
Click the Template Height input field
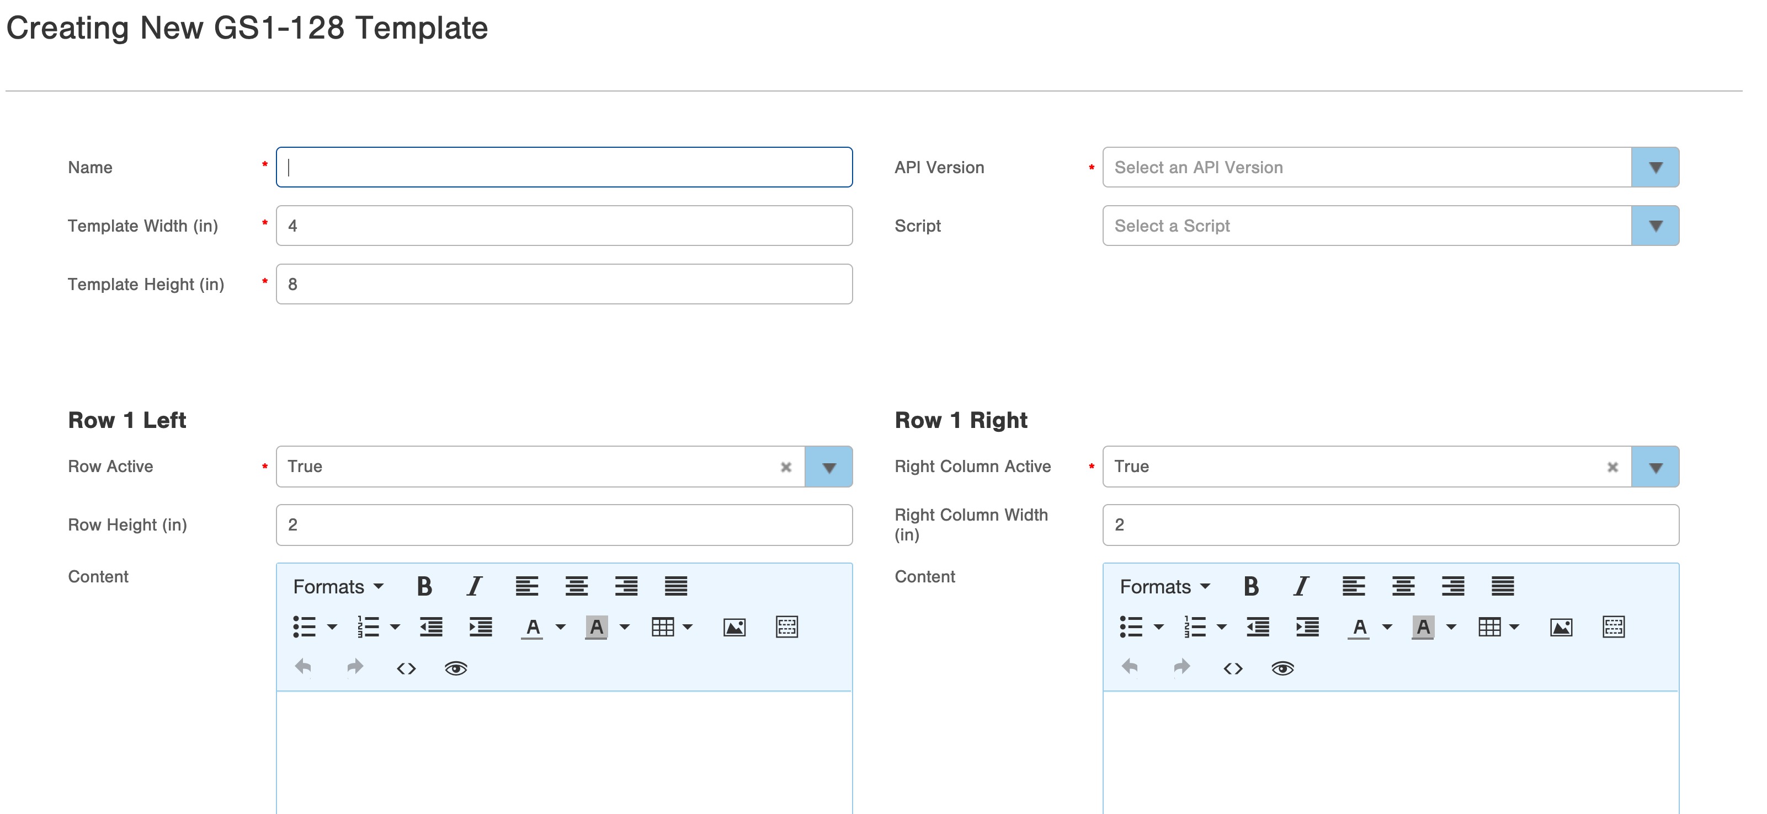pos(564,284)
